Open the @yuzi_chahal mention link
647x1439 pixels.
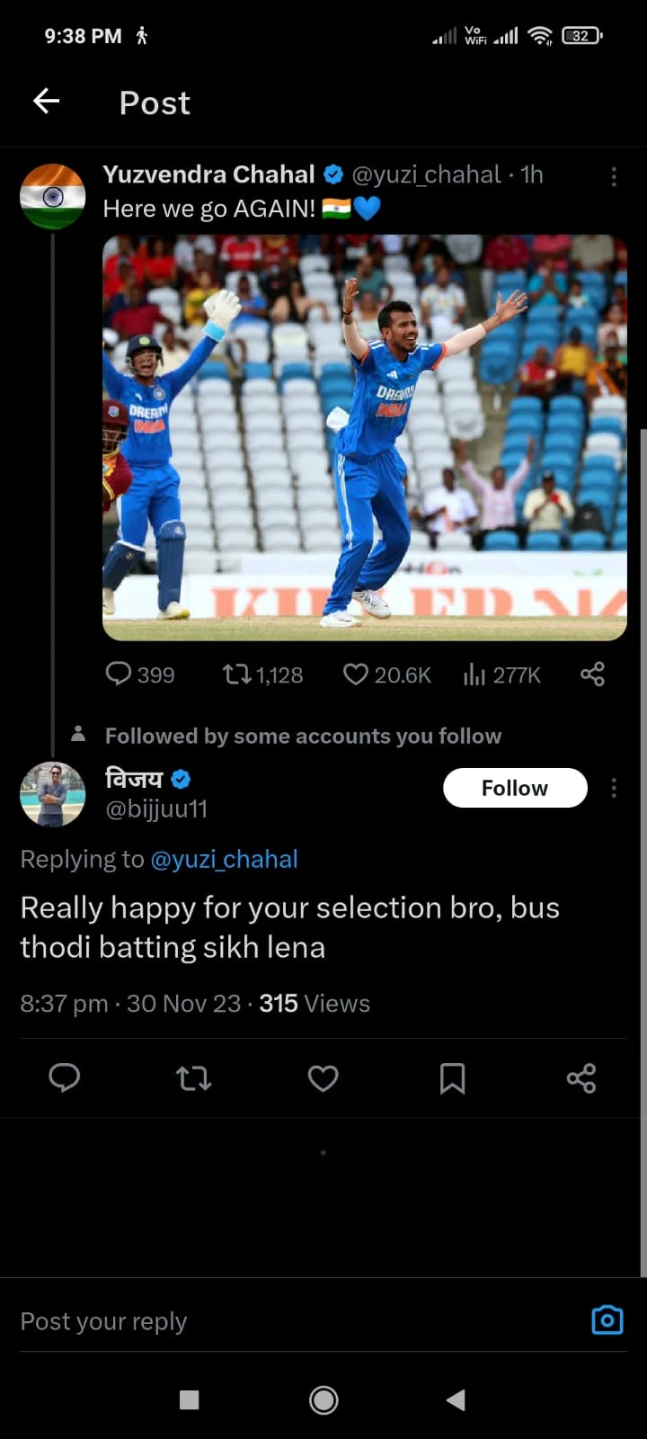[224, 859]
